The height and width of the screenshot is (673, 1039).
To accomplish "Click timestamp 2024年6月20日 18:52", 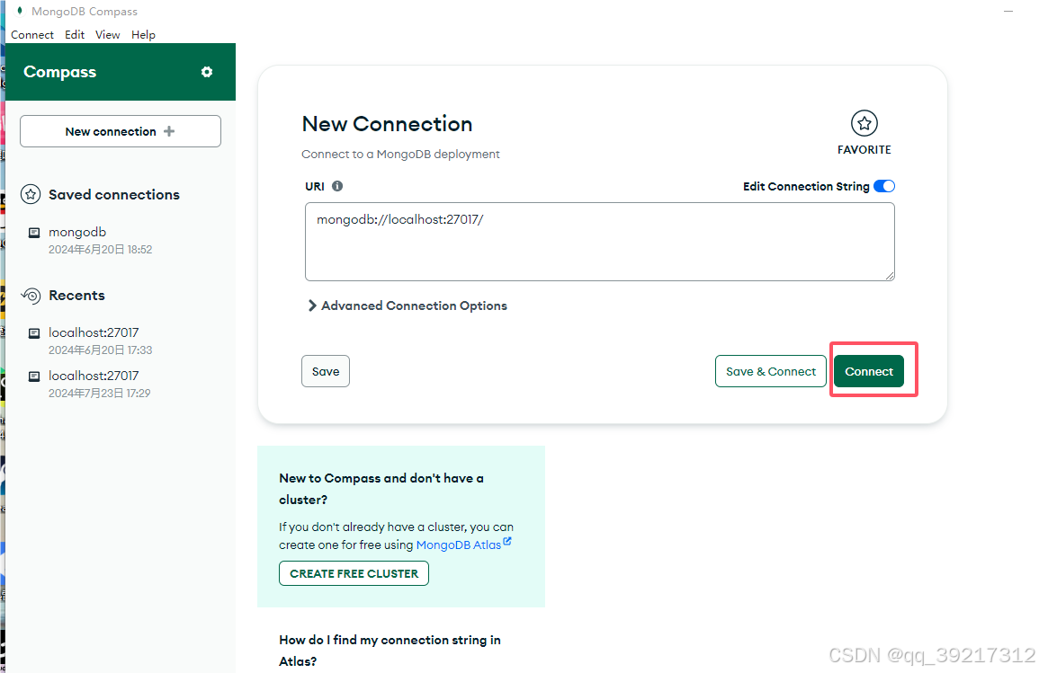I will pos(100,250).
